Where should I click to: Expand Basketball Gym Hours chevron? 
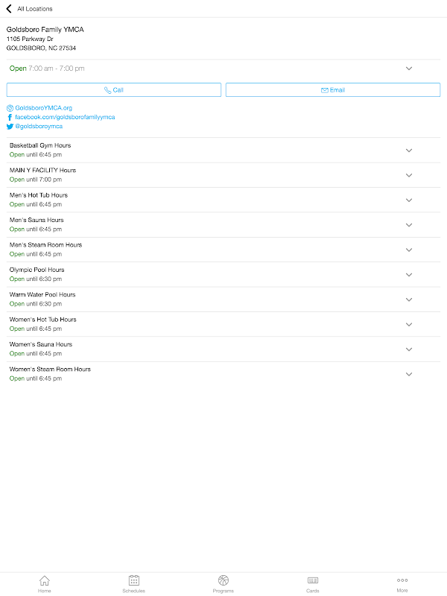[x=409, y=150]
